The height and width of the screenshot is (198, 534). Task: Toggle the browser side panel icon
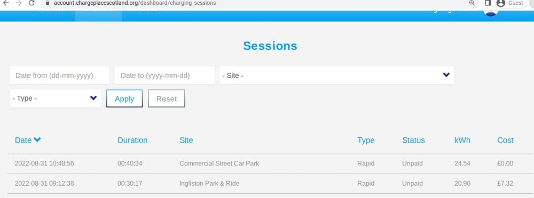(488, 3)
